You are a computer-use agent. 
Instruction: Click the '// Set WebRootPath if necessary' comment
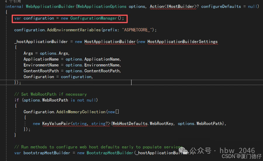click(51, 94)
